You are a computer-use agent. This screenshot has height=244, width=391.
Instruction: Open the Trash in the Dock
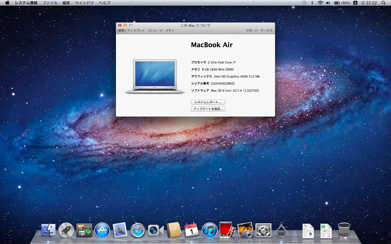[x=344, y=230]
